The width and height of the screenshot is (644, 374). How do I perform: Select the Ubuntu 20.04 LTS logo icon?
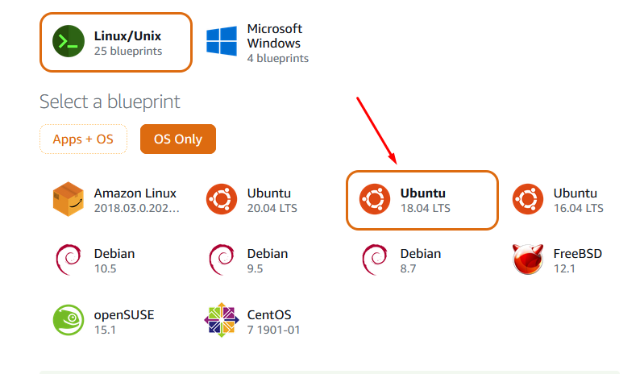point(222,199)
